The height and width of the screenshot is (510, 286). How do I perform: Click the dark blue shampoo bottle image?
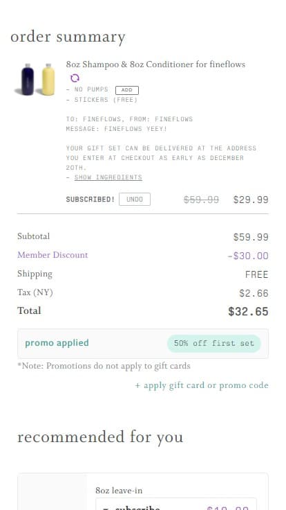tap(27, 80)
